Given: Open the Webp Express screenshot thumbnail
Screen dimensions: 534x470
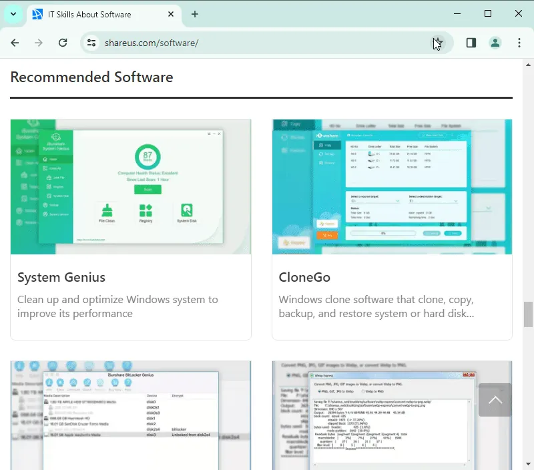Looking at the screenshot, I should (392, 415).
